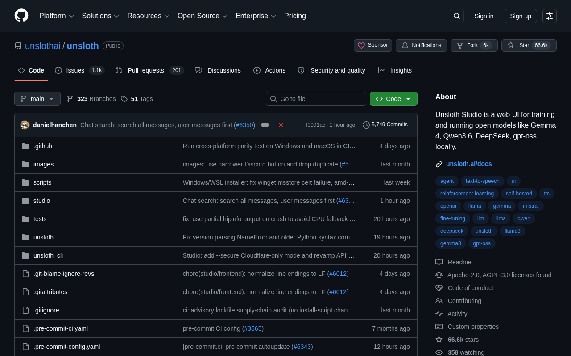Open the .gitattributes file

[50, 292]
